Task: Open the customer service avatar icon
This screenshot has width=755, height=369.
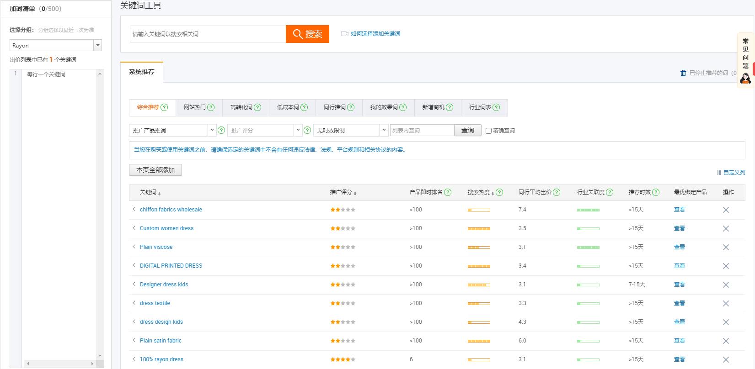Action: [x=745, y=79]
